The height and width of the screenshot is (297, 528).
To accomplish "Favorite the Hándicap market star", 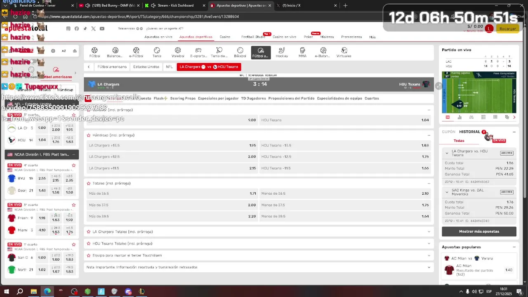I will point(88,135).
